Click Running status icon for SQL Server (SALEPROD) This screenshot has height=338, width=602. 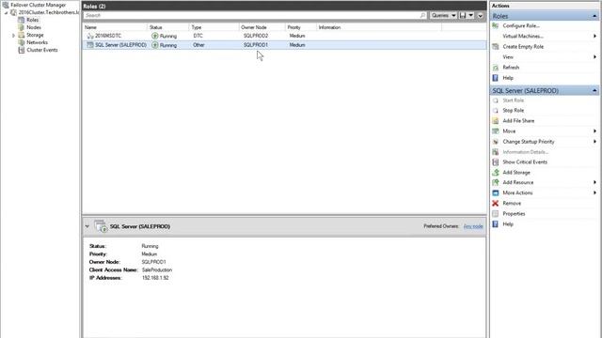coord(154,45)
